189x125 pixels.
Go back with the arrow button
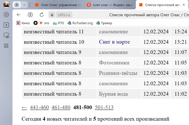pyautogui.click(x=19, y=15)
